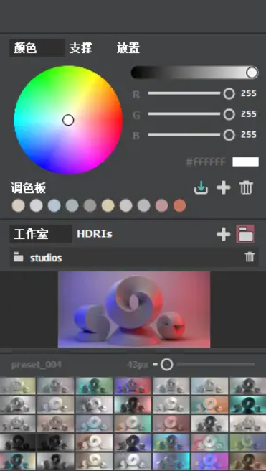266x471 pixels.
Task: Click the thumbnail size slider handle
Action: 167,365
